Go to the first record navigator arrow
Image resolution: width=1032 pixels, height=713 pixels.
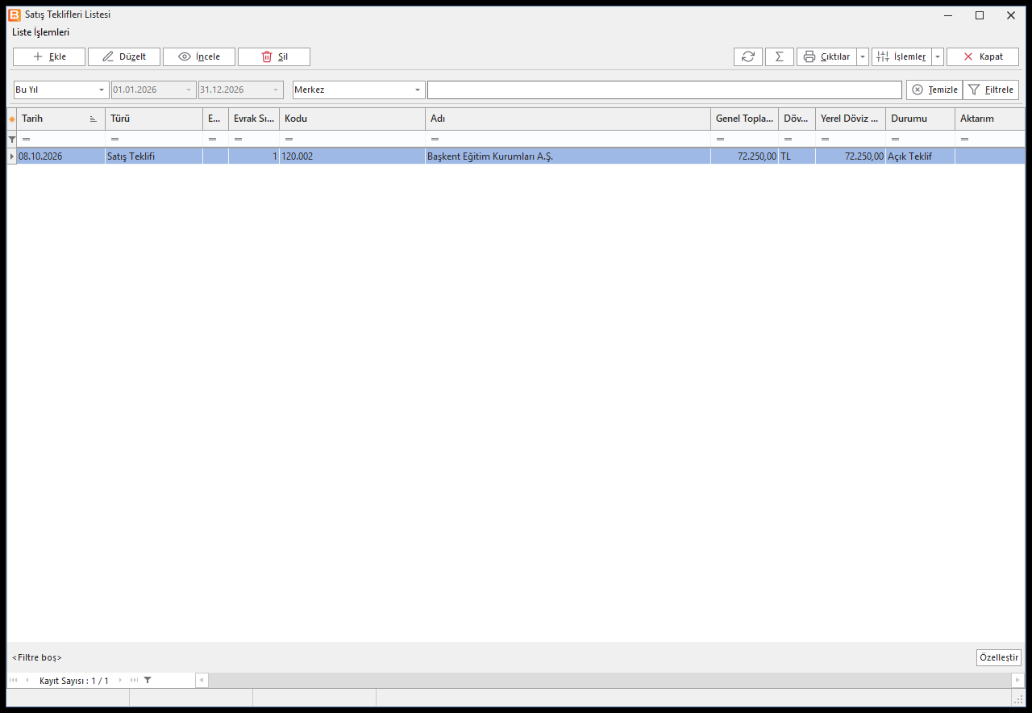14,680
